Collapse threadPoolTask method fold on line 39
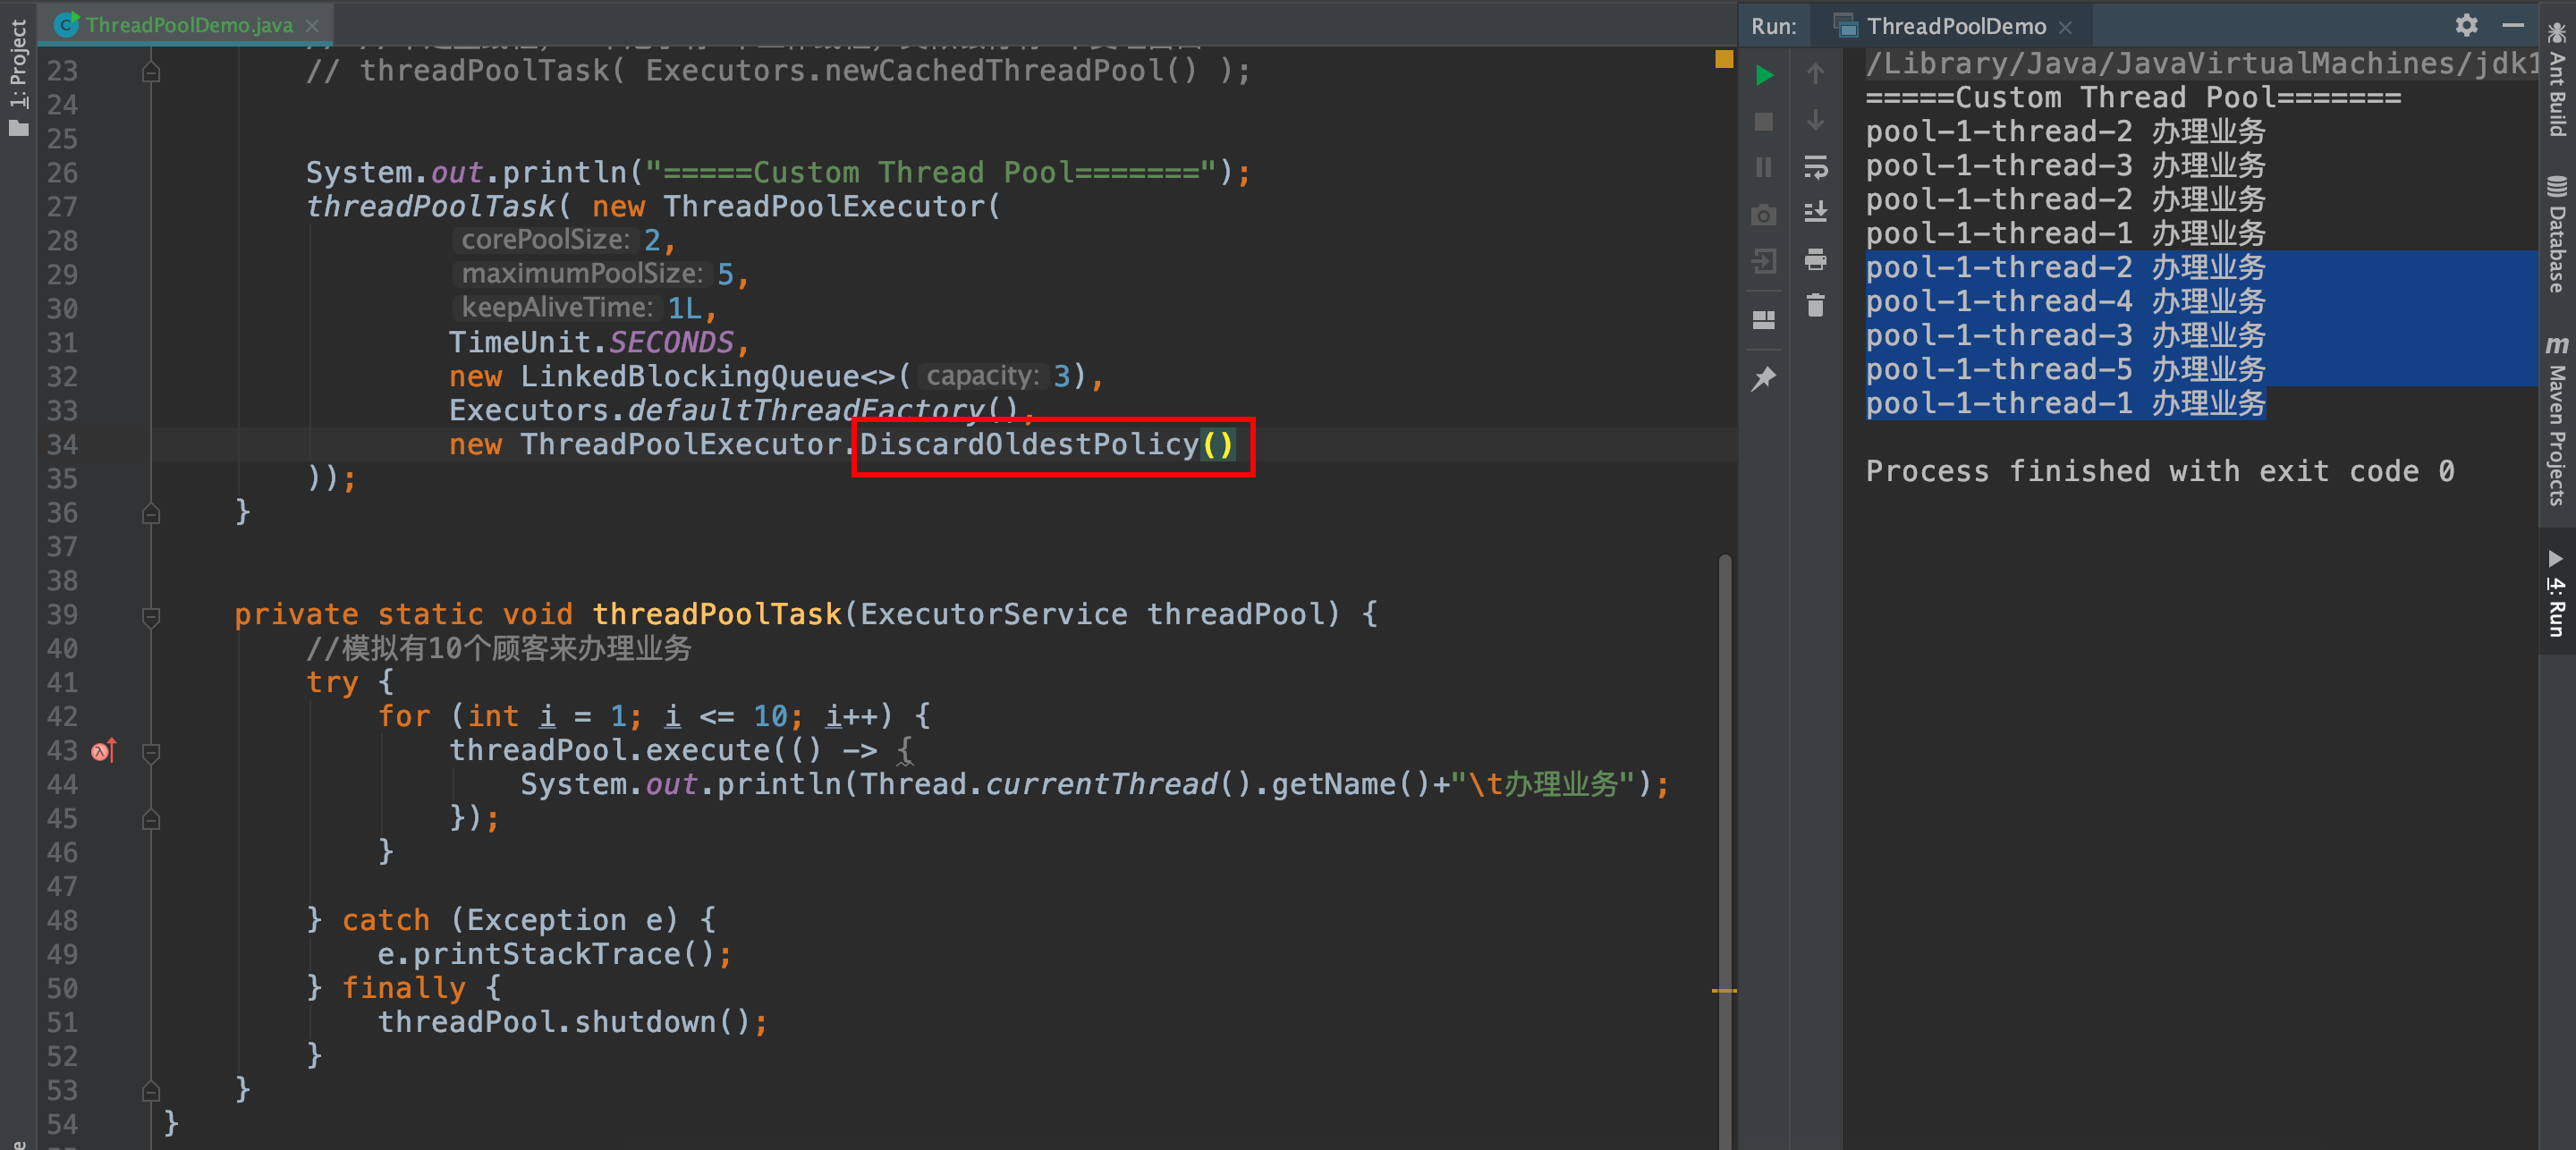 click(151, 616)
